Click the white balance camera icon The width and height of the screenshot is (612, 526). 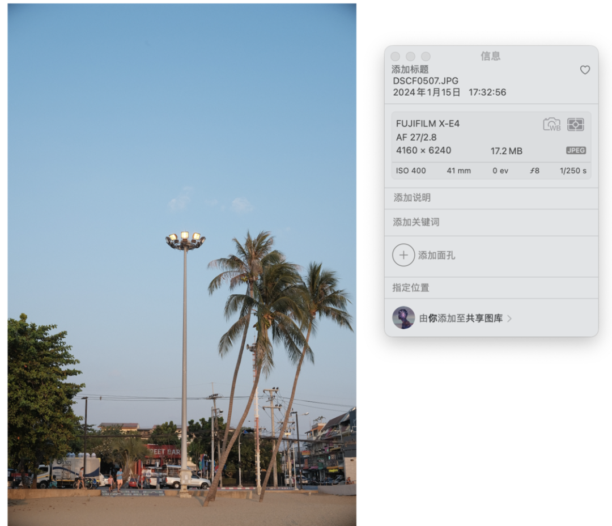pyautogui.click(x=551, y=125)
